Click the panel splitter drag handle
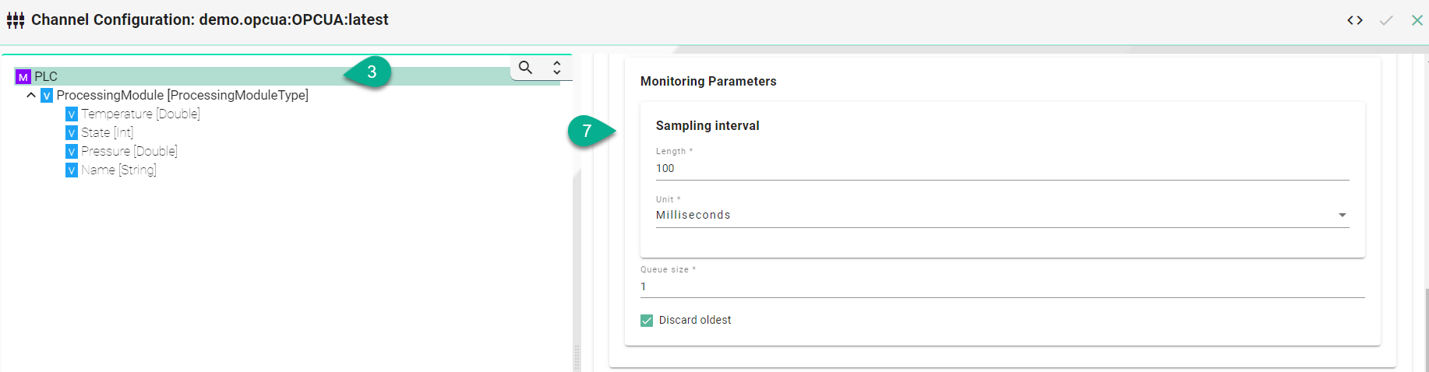The height and width of the screenshot is (372, 1429). (577, 356)
